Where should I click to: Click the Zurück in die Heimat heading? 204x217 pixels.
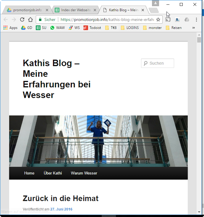click(x=61, y=198)
